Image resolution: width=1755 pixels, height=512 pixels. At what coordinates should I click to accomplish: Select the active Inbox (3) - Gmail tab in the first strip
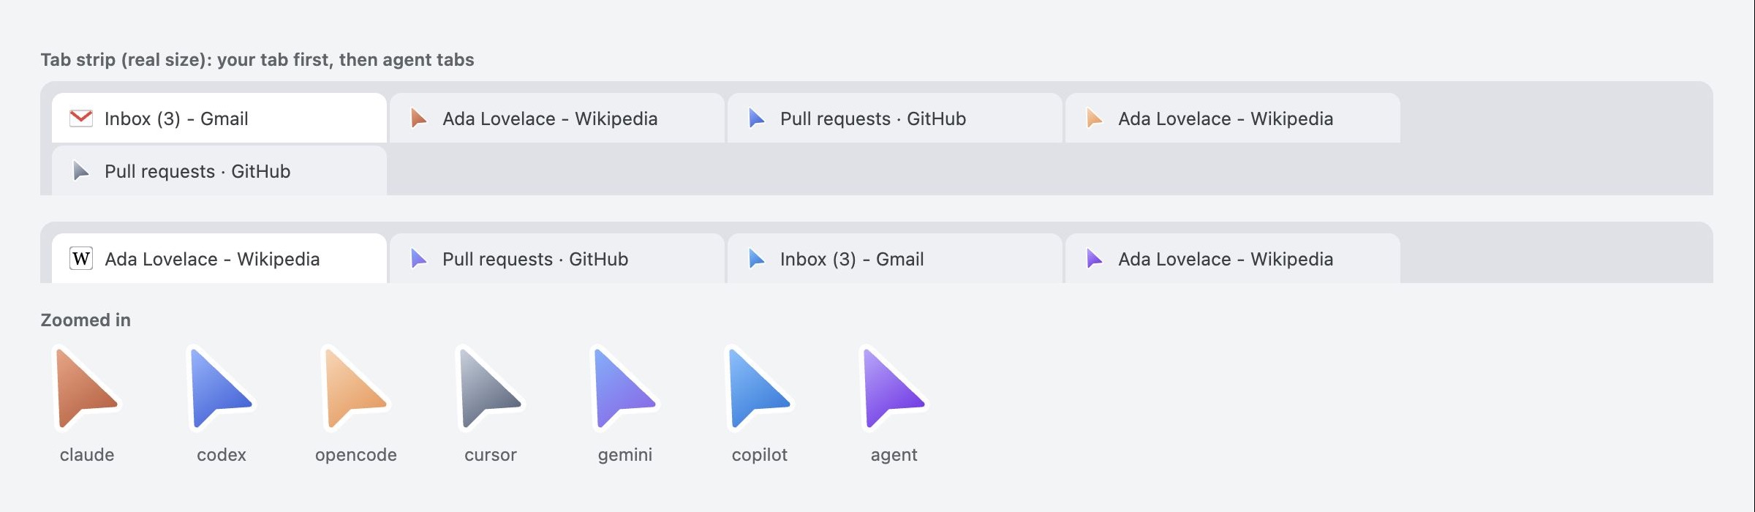(x=219, y=118)
